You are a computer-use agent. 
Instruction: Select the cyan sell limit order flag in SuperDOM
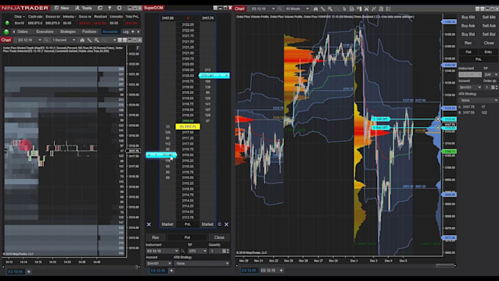click(x=214, y=76)
